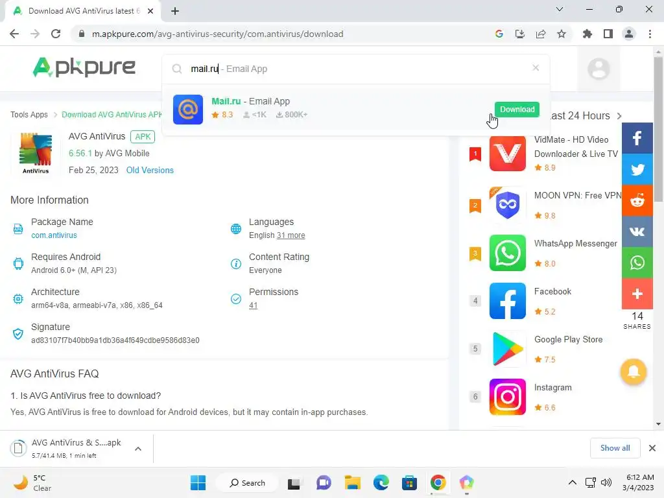The image size is (664, 498).
Task: Open the weather widget showing 5°C
Action: pos(32,482)
